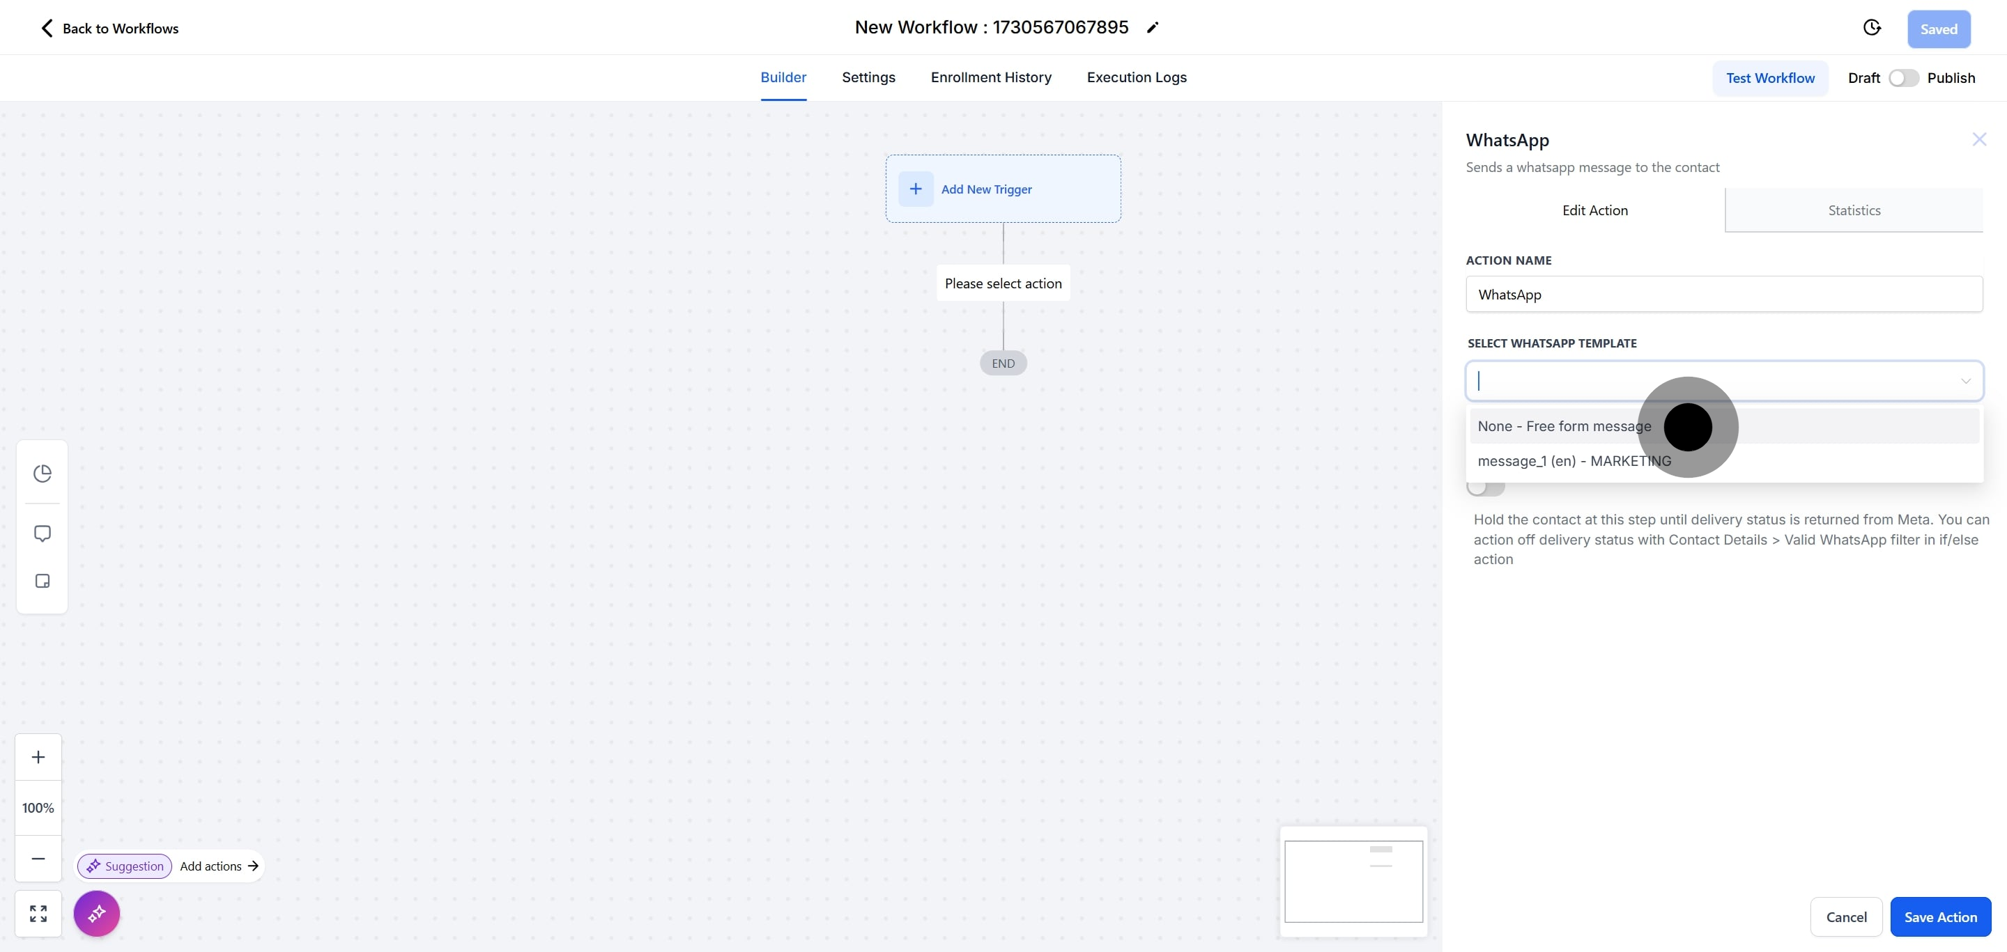Click Test Workflow button

[x=1770, y=78]
